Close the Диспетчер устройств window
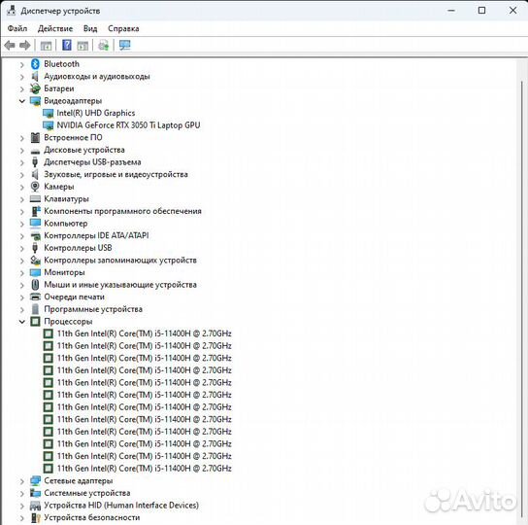 click(x=512, y=11)
